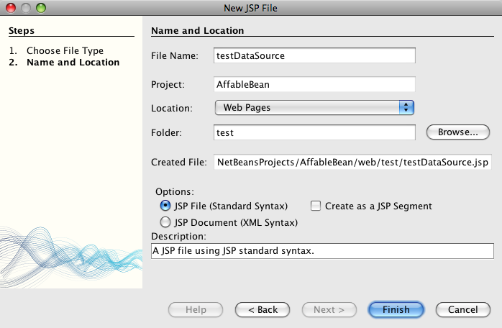This screenshot has height=328, width=502.
Task: Minimize the dialog with the yellow button
Action: (x=25, y=8)
